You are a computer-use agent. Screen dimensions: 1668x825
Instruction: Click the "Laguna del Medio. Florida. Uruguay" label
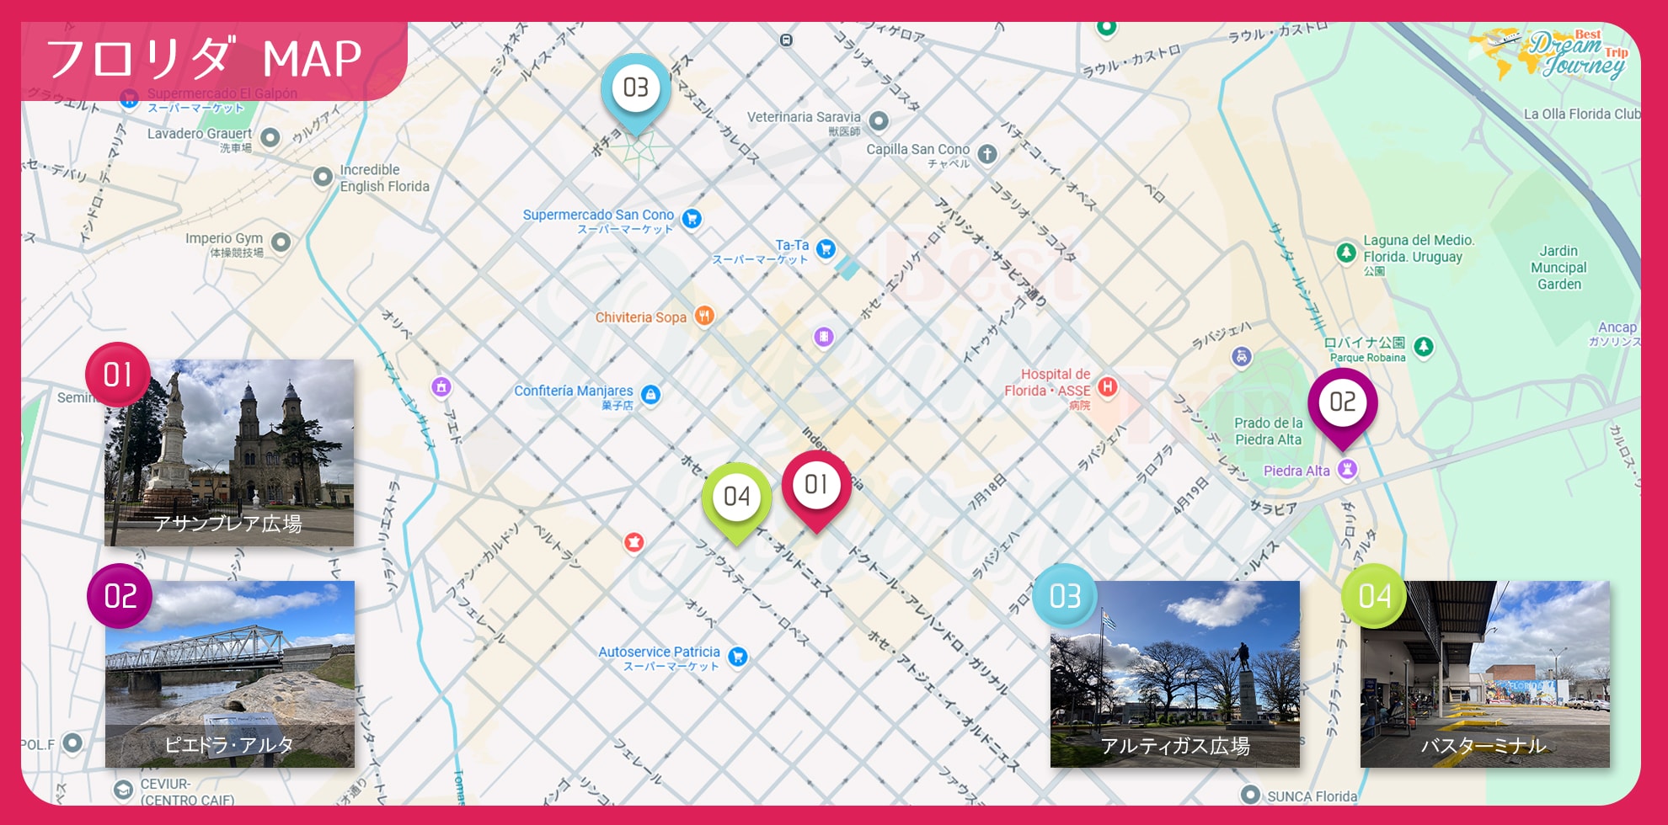point(1419,248)
